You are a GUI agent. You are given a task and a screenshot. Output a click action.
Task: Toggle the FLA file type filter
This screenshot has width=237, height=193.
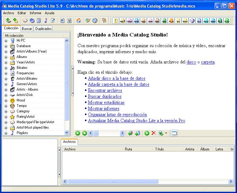(x=171, y=21)
